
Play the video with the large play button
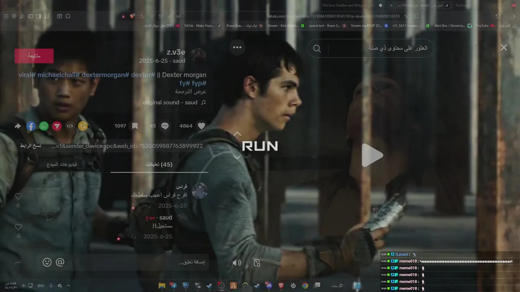(372, 155)
